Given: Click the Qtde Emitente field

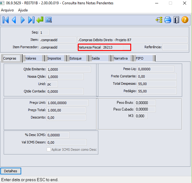Looking at the screenshot, I should coord(69,69).
